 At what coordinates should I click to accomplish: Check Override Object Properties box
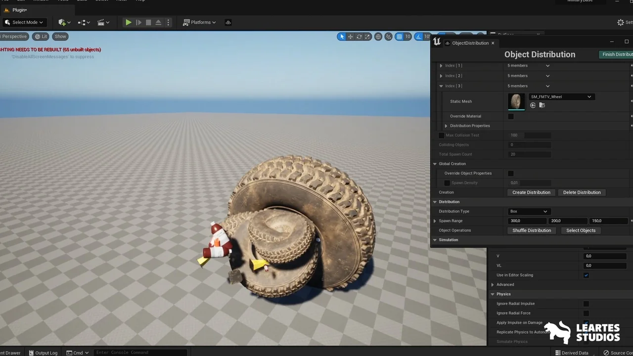point(511,174)
